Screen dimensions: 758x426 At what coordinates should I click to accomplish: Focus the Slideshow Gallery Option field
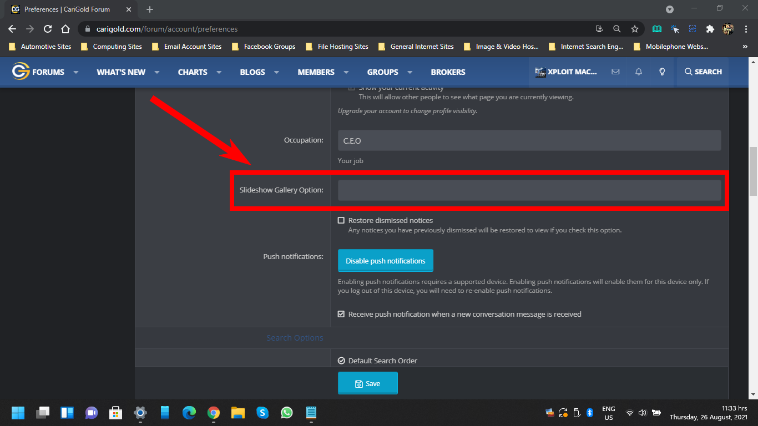[x=529, y=190]
